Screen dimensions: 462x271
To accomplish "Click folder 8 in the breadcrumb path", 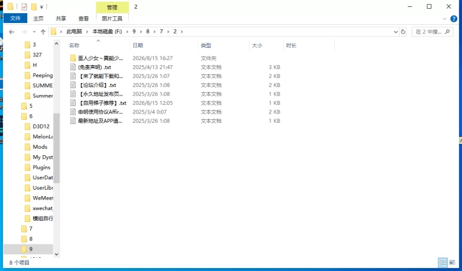I will tap(148, 32).
